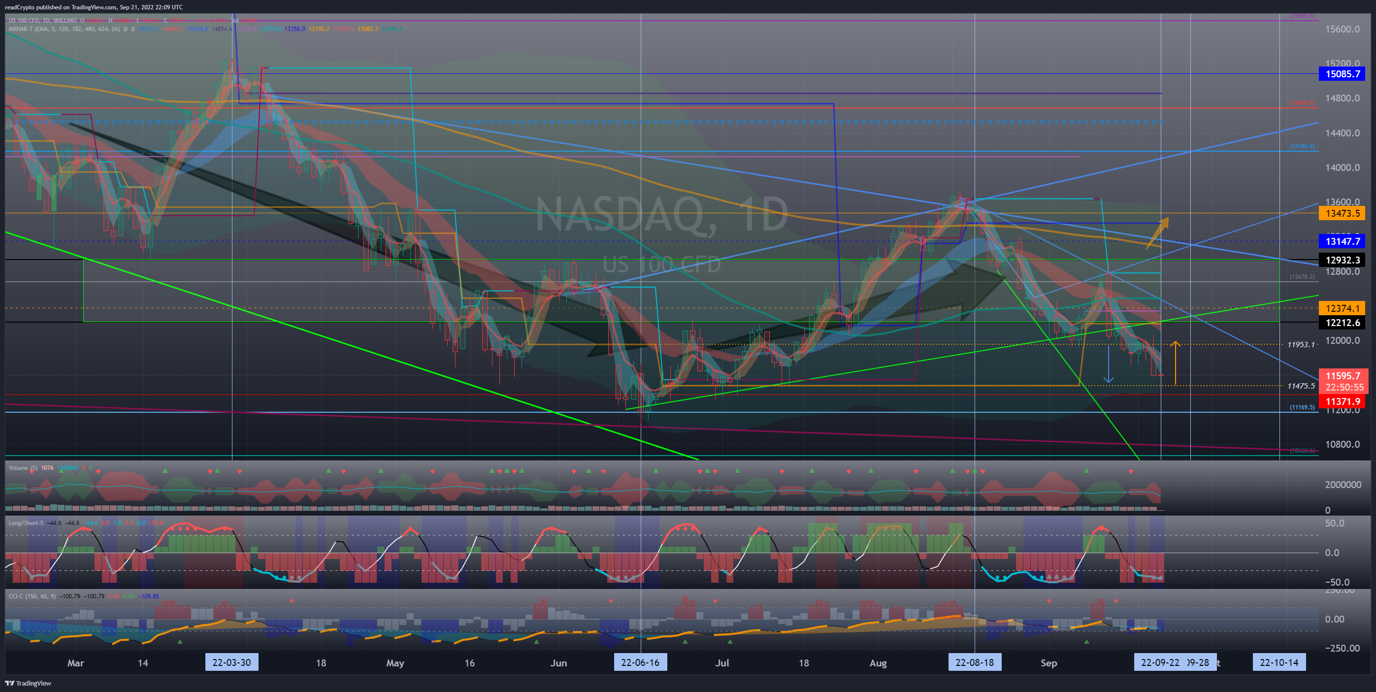Screen dimensions: 1376x692
Task: Click the red 11371.9 price label
Action: (1342, 401)
